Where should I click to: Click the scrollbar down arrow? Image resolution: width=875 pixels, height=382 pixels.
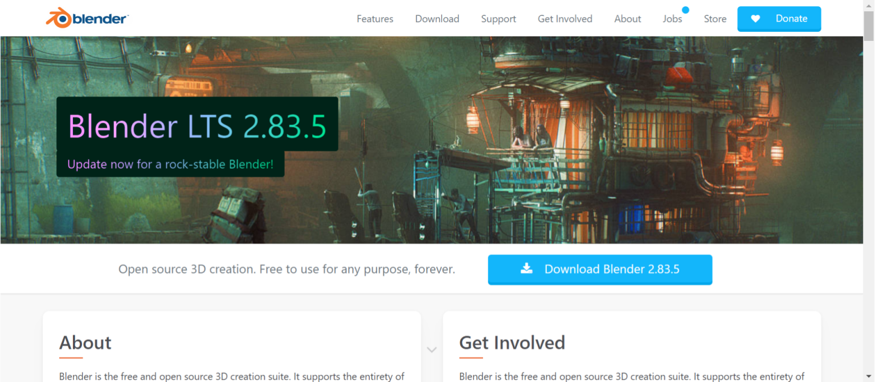point(870,376)
